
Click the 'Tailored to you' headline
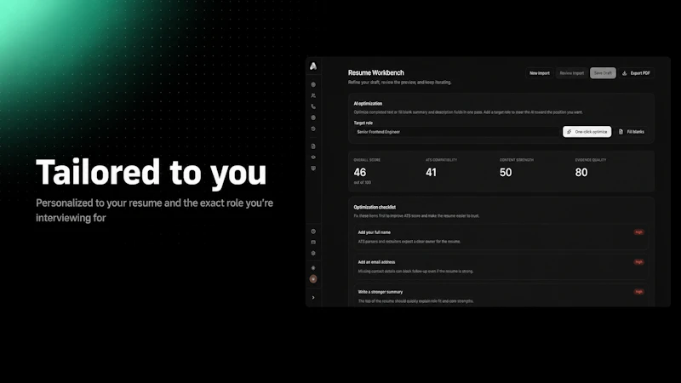152,173
